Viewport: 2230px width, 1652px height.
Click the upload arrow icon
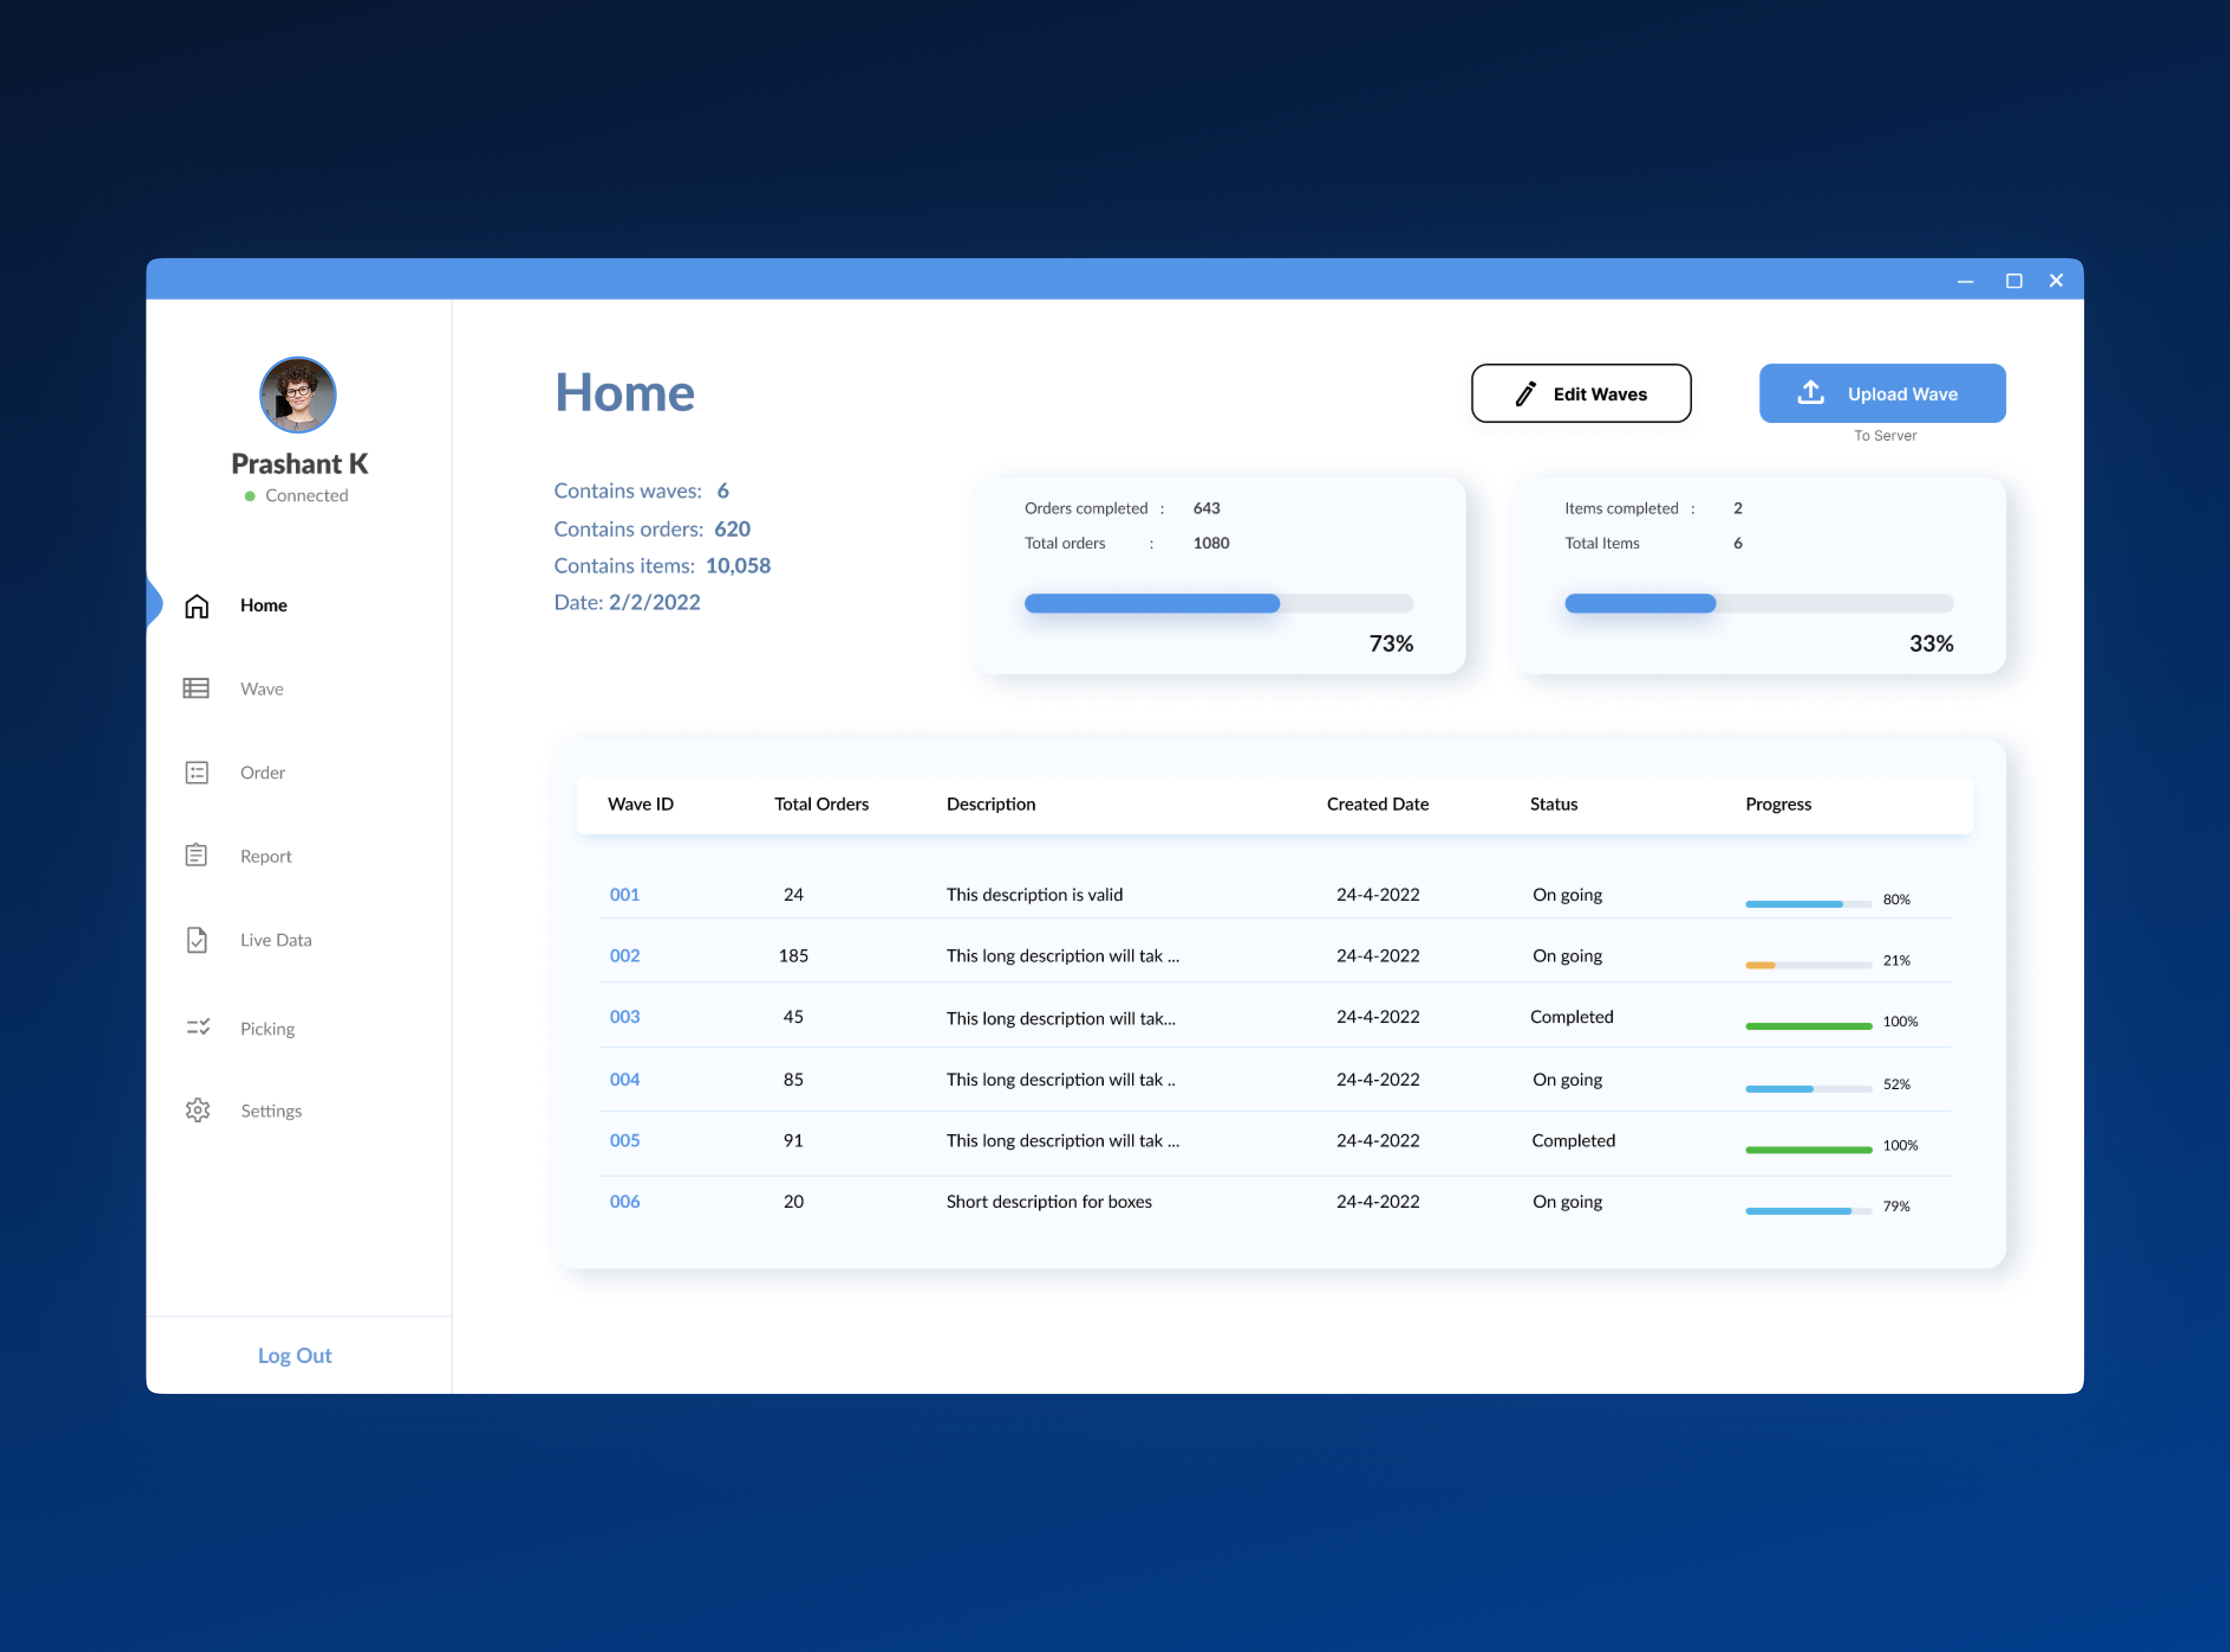pyautogui.click(x=1810, y=392)
